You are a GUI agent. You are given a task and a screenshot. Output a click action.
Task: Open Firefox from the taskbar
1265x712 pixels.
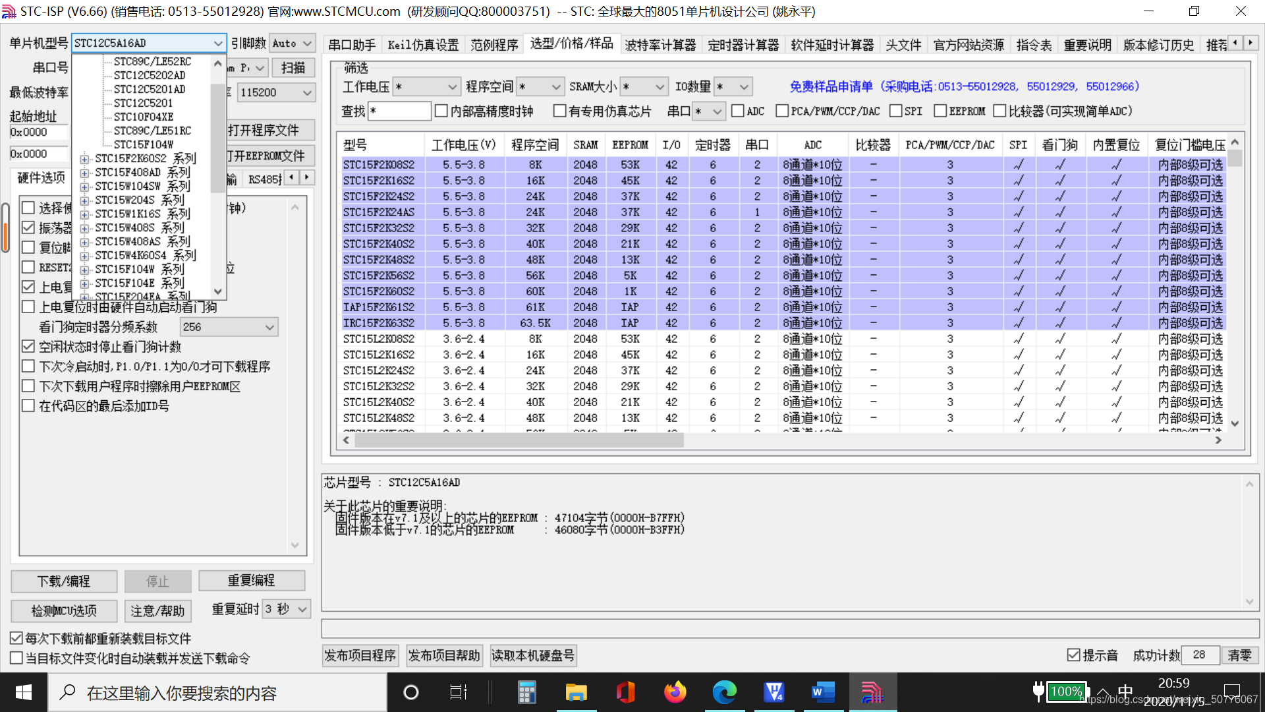click(x=675, y=692)
